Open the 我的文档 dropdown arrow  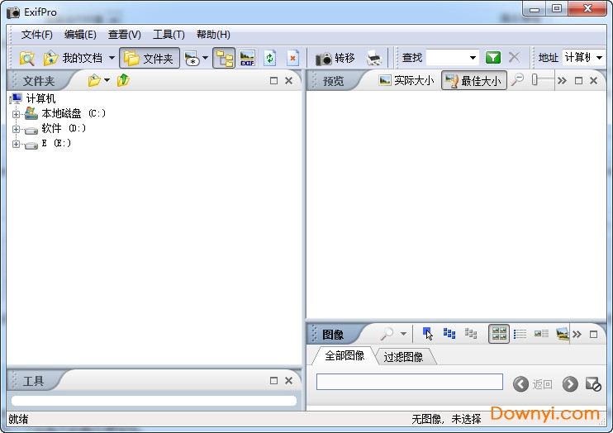coord(112,58)
